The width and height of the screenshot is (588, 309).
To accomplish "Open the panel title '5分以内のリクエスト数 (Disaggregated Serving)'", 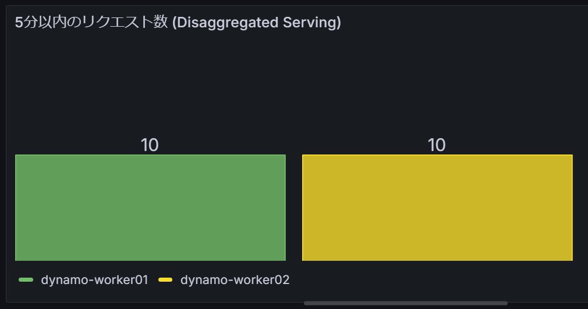I will pyautogui.click(x=178, y=23).
